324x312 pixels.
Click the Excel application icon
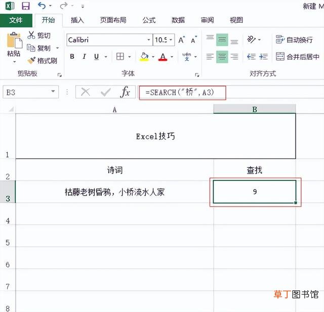coord(10,6)
